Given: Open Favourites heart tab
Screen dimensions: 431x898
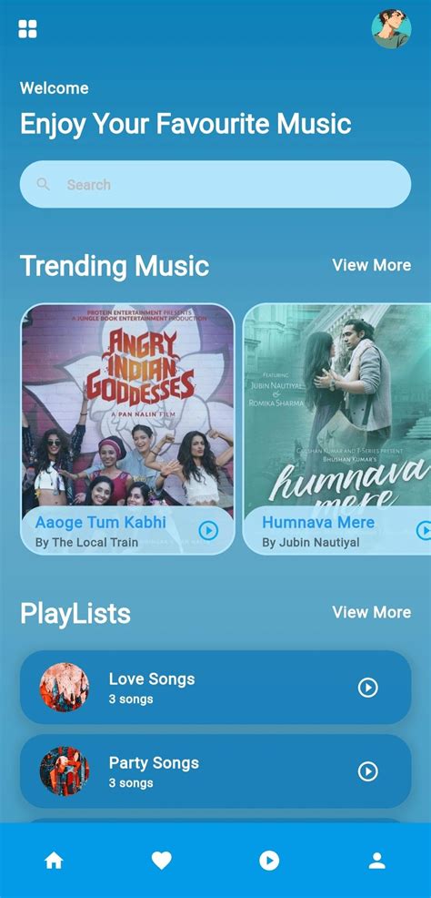Looking at the screenshot, I should [161, 860].
